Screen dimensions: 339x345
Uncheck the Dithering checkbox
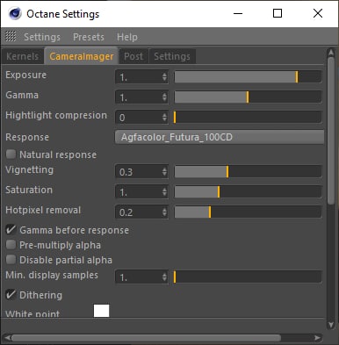tap(11, 295)
